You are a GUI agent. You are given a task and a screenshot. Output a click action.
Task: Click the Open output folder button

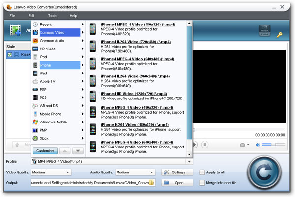point(177,183)
